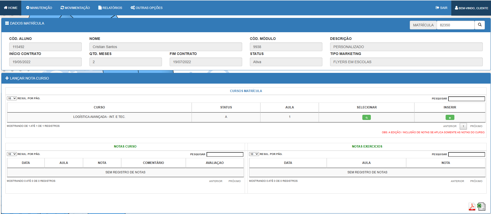This screenshot has height=214, width=491.
Task: Open the Bem-vindo, Cliente user menu
Action: pos(471,8)
